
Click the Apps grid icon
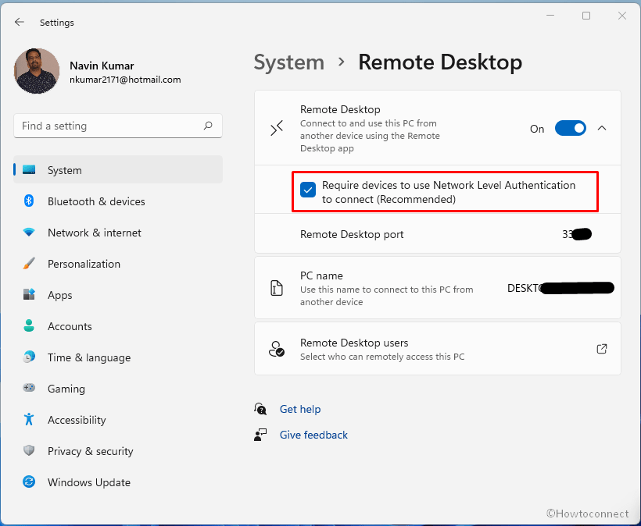[29, 294]
